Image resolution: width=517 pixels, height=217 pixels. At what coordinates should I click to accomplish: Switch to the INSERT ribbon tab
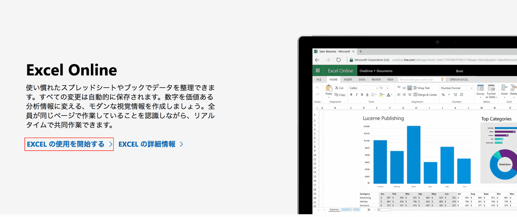pyautogui.click(x=348, y=79)
